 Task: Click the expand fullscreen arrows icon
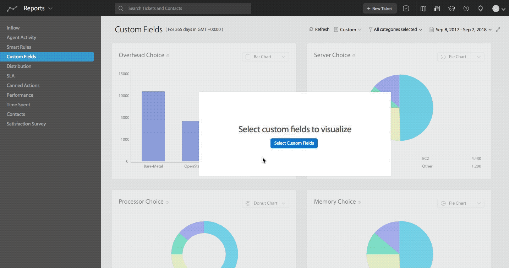[498, 30]
